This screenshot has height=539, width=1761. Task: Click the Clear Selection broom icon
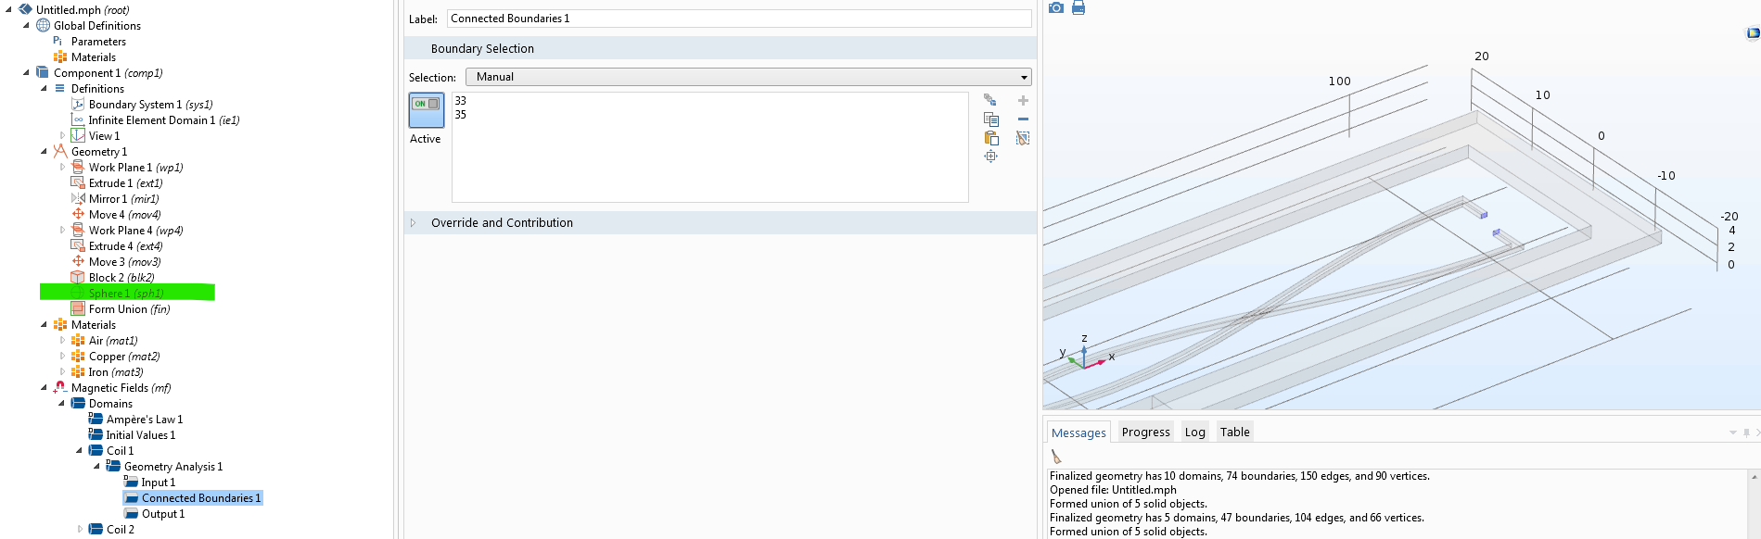coord(1023,138)
